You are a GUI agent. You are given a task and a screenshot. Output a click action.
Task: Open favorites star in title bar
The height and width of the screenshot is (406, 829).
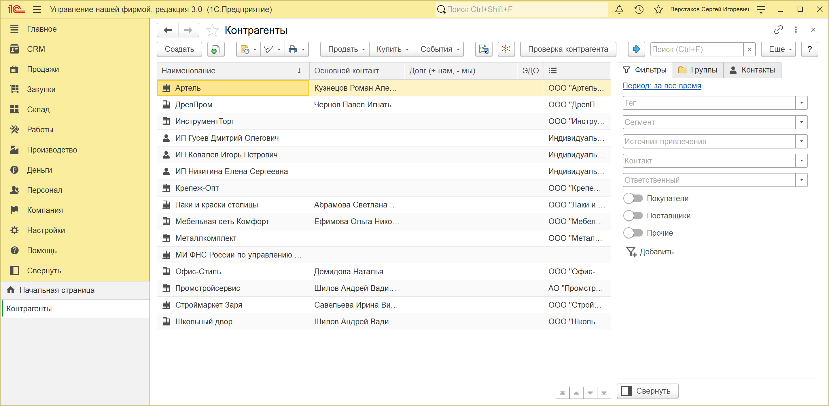658,9
